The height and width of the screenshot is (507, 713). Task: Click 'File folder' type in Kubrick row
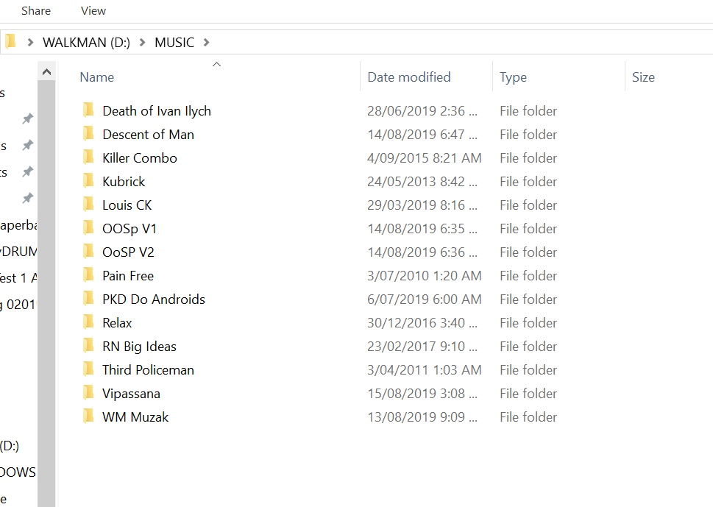point(528,182)
